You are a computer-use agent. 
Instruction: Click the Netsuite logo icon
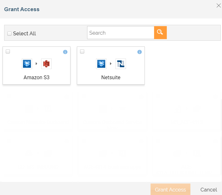pos(121,64)
